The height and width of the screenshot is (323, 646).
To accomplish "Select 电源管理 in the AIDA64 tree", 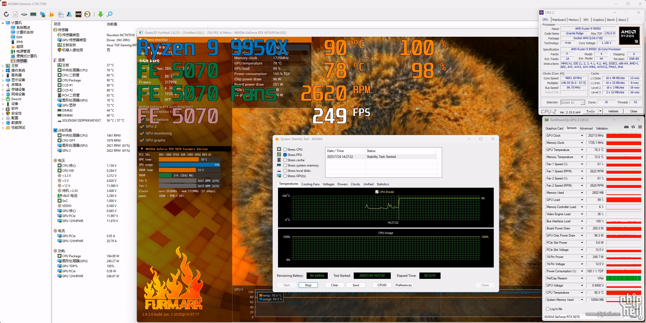I will point(23,51).
